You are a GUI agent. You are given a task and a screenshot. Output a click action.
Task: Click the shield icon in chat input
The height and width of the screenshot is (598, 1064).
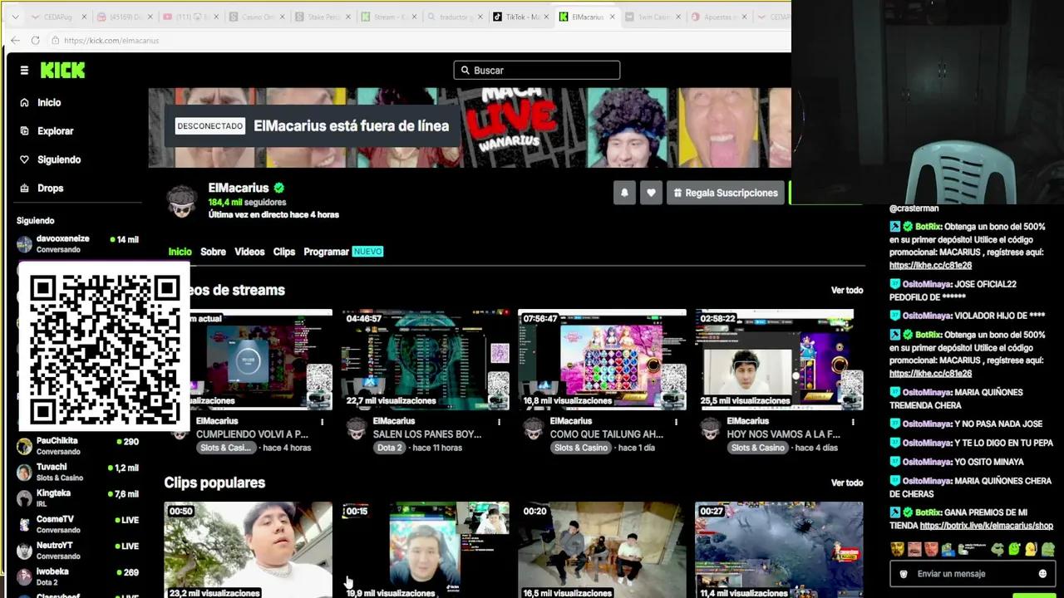pyautogui.click(x=904, y=574)
